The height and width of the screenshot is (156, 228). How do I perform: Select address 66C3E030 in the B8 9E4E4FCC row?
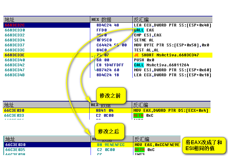point(15,145)
